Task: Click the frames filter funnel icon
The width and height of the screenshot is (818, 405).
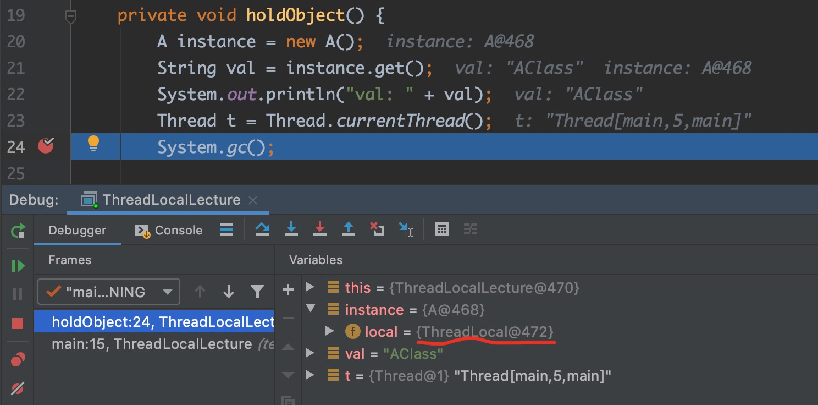Action: [257, 292]
